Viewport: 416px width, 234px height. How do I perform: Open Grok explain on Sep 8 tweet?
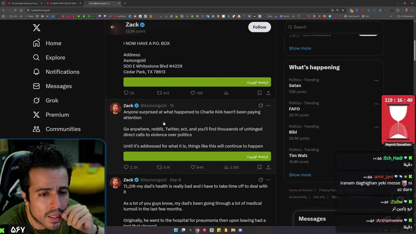coord(261,180)
